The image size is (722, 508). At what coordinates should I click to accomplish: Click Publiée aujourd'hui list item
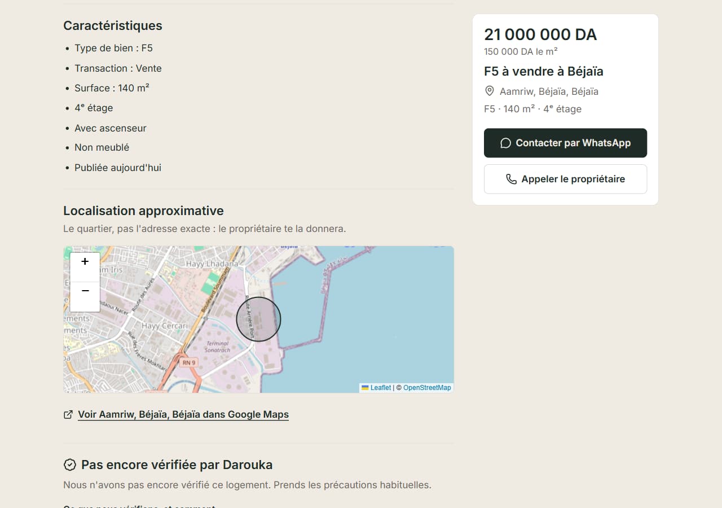coord(118,168)
